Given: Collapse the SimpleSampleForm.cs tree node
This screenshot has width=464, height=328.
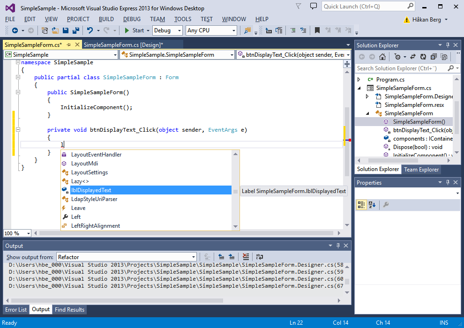Looking at the screenshot, I should click(359, 88).
